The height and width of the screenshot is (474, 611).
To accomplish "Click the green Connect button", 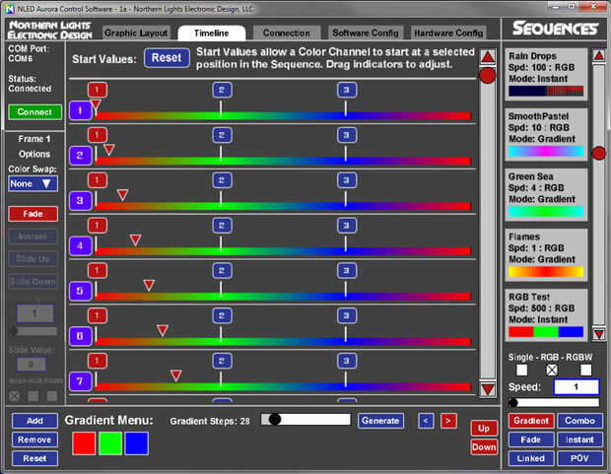I will point(34,112).
